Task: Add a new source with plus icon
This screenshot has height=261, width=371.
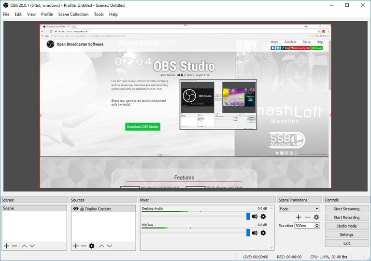Action: point(76,246)
